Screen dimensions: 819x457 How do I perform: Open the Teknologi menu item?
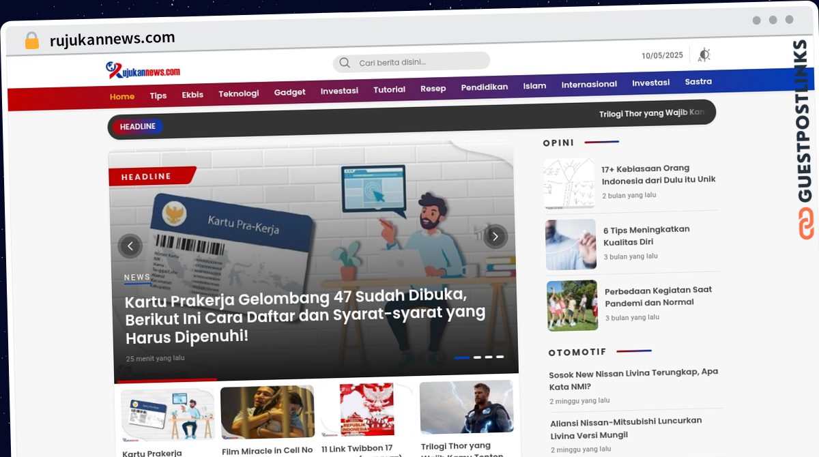click(238, 93)
